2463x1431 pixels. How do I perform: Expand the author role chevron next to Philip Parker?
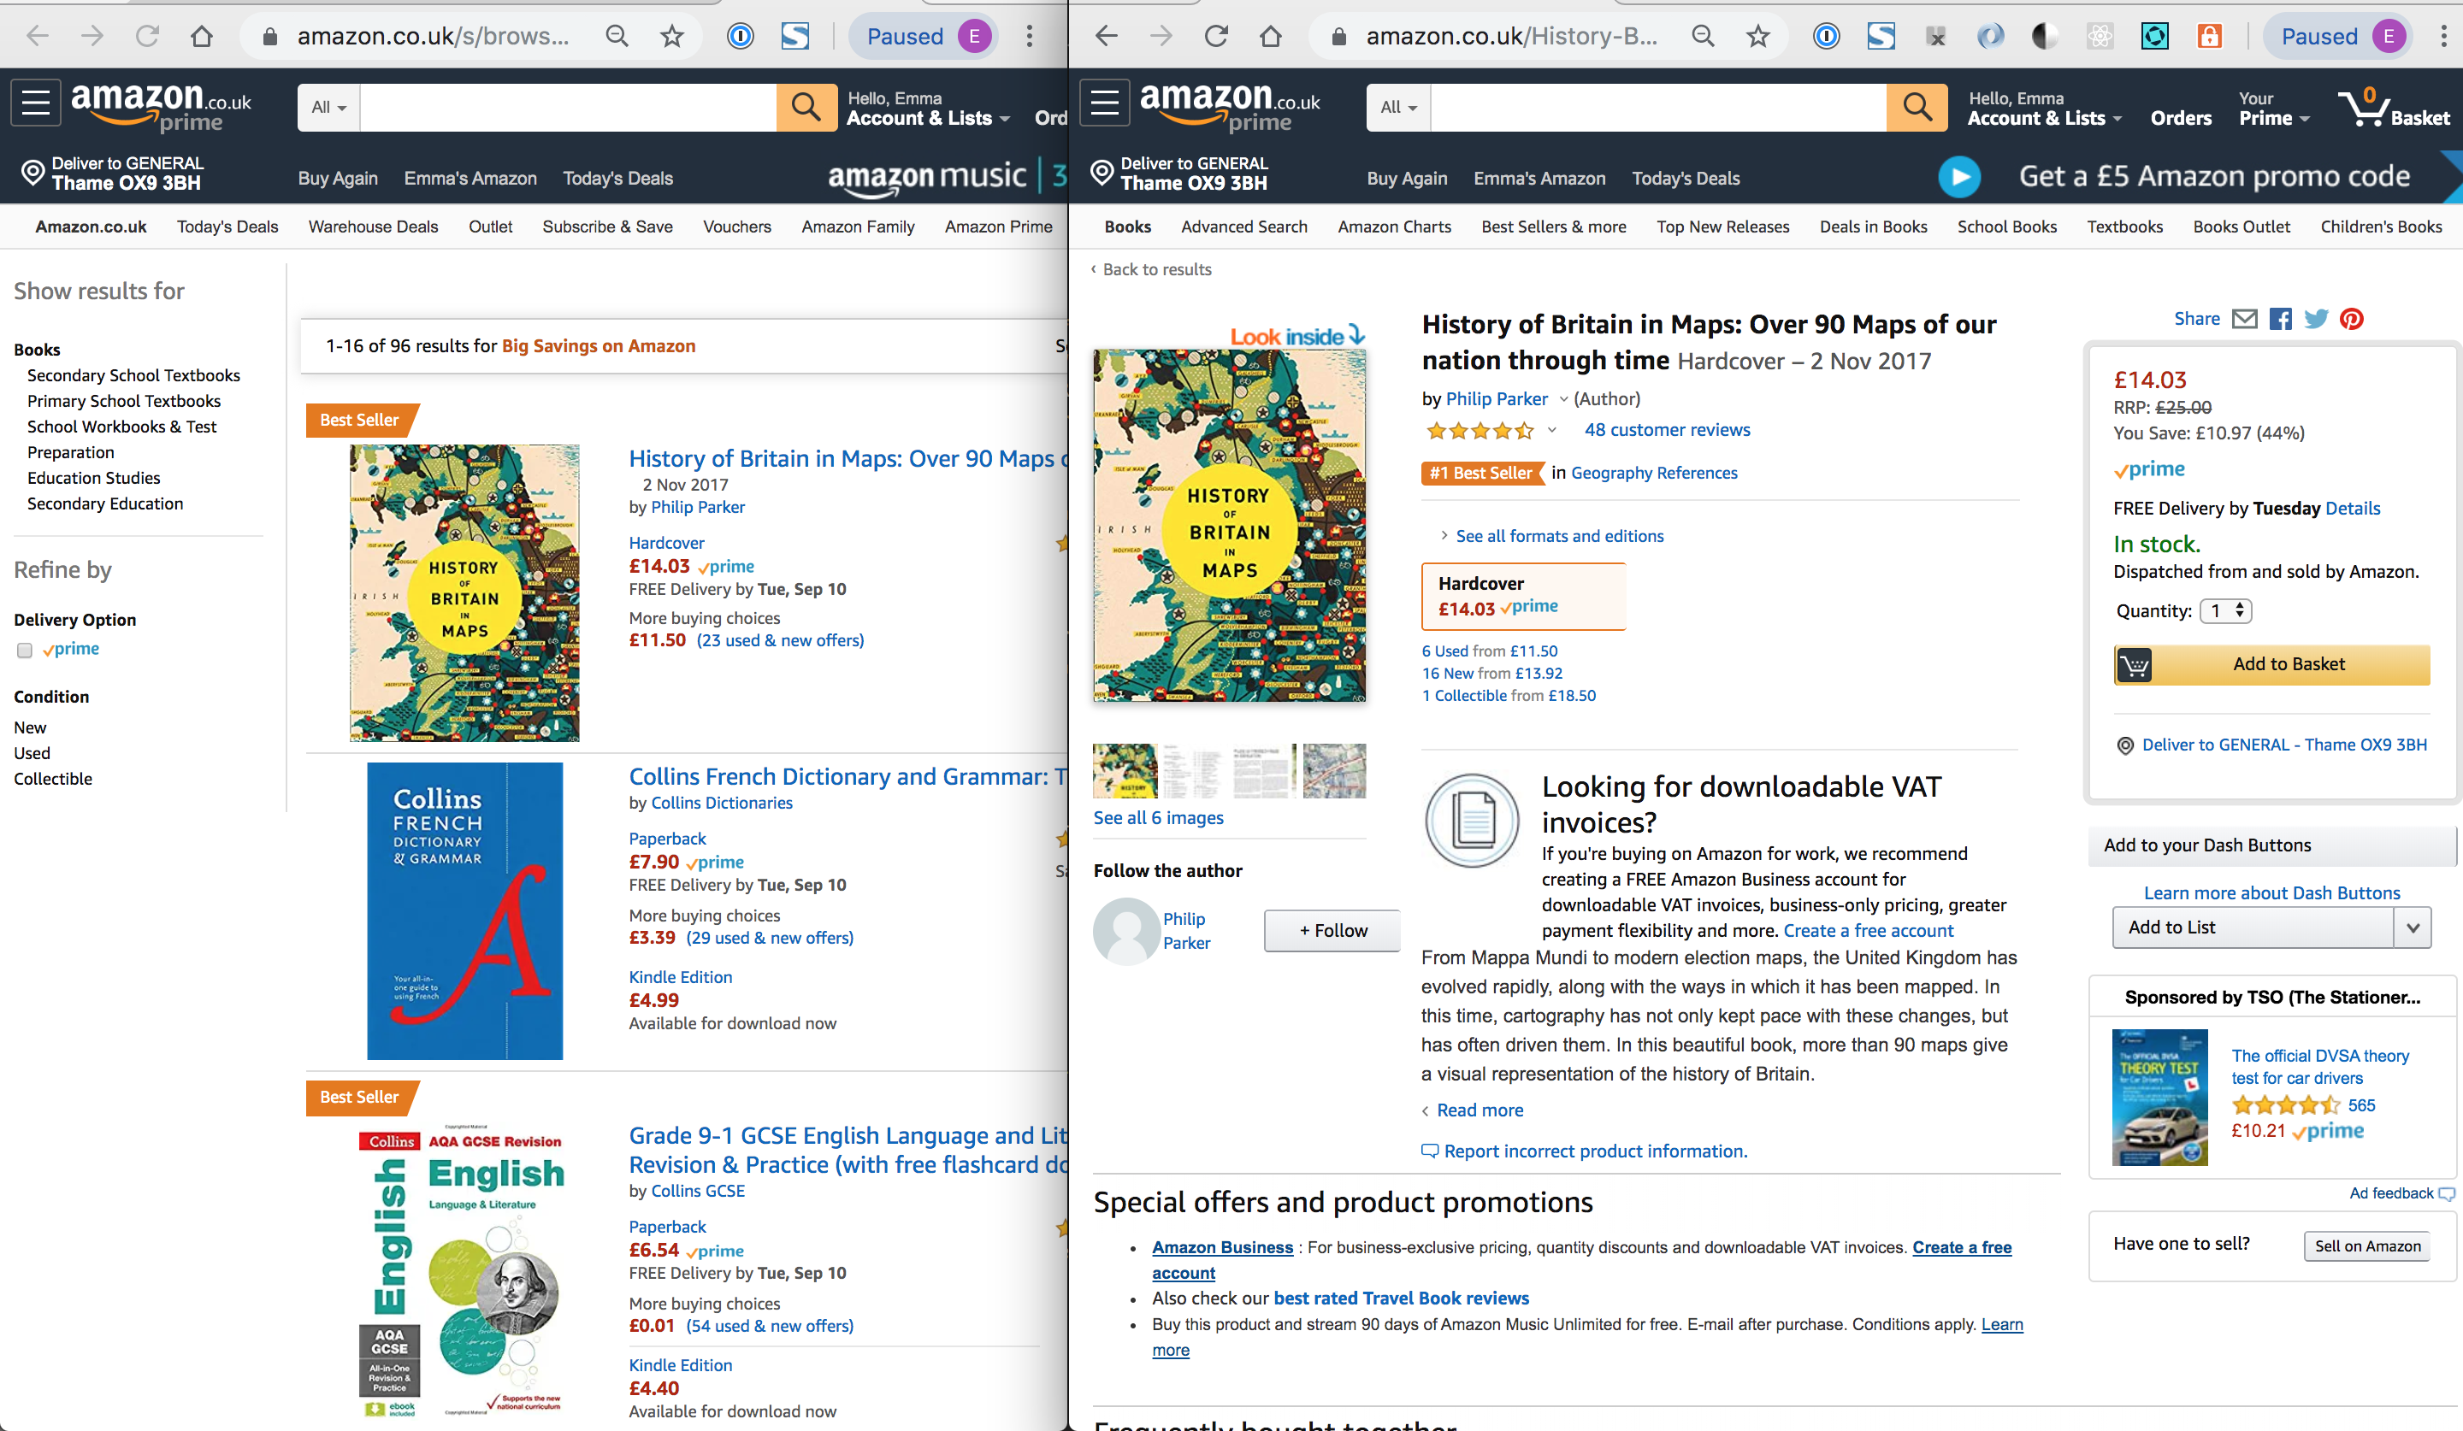[x=1562, y=398]
